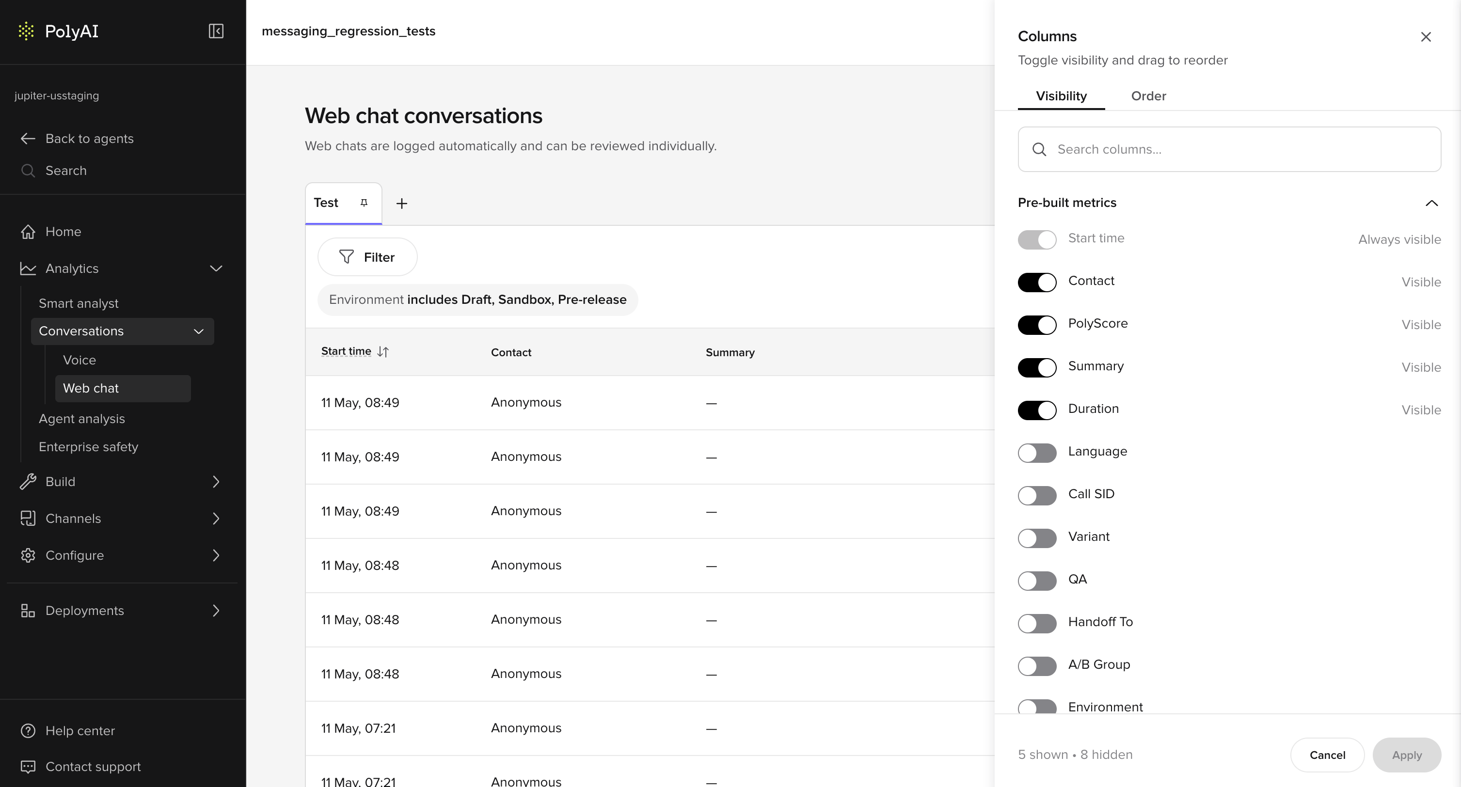Click the Cancel button
This screenshot has width=1461, height=787.
pos(1327,755)
